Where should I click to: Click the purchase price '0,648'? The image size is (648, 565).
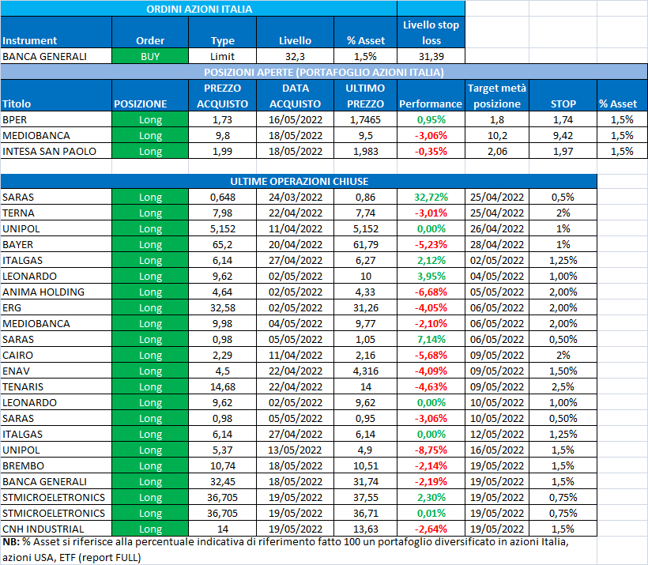[x=222, y=197]
